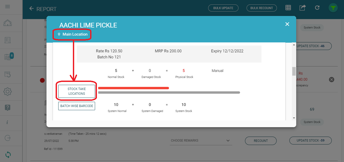
Task: Click the green sync icon
Action: point(8,154)
